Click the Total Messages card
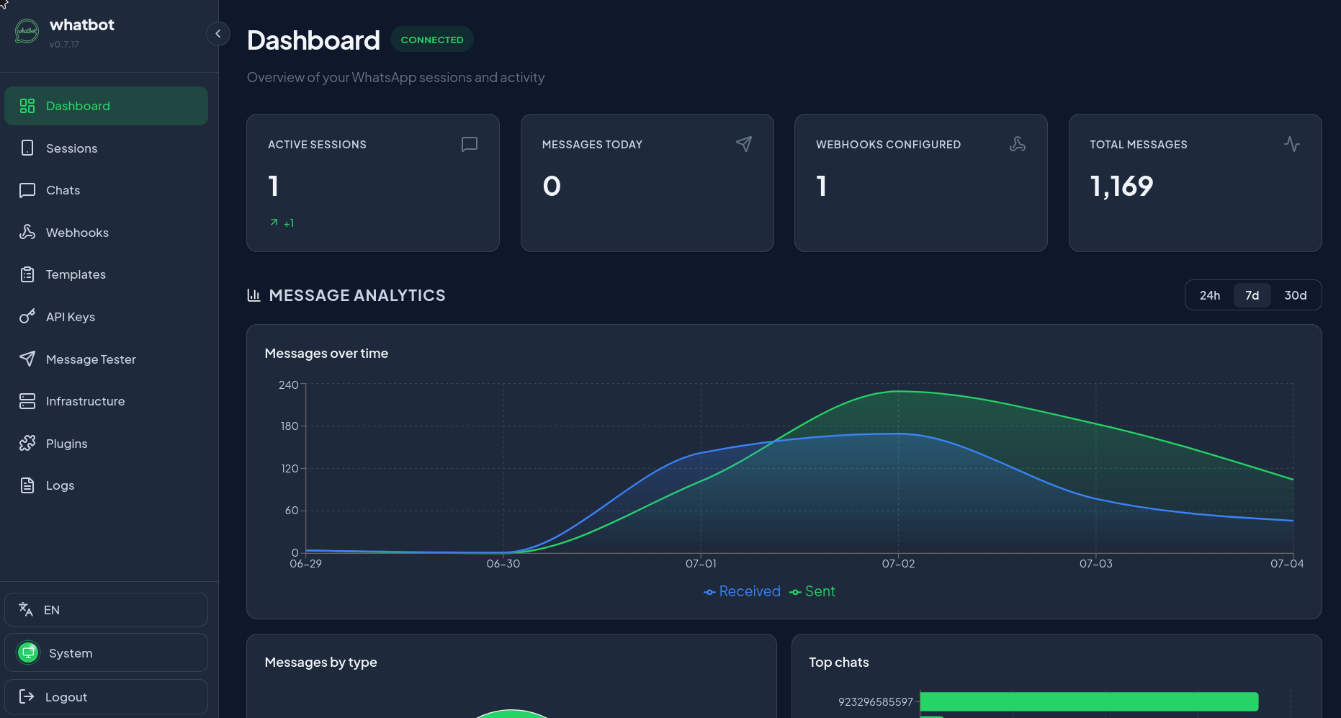 1195,183
